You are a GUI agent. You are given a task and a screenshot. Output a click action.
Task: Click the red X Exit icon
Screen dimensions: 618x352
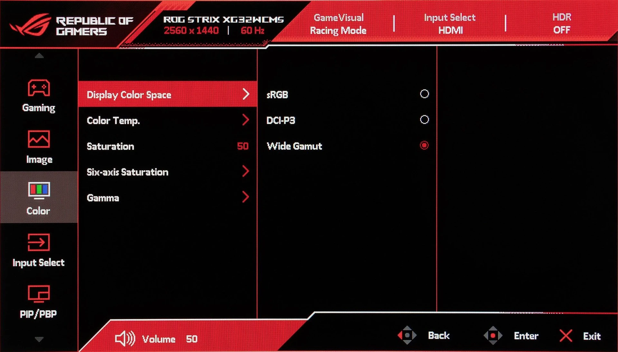566,336
